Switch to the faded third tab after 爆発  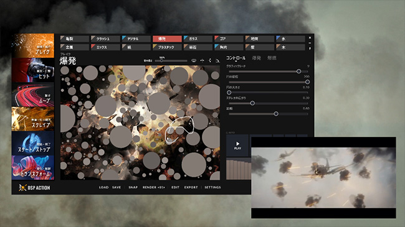click(x=272, y=58)
